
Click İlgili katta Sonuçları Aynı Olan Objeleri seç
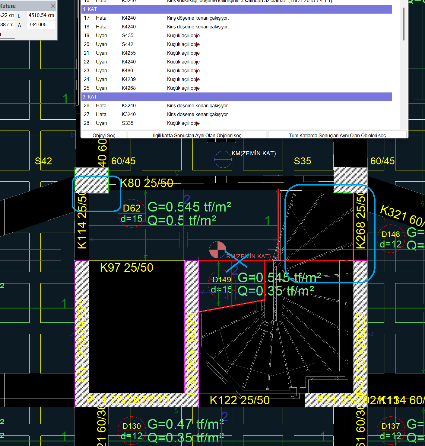tap(197, 135)
